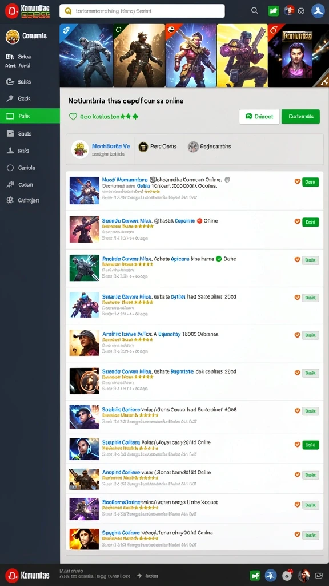Click the Soapiis Coliare title link
329x586 pixels.
tap(121, 442)
